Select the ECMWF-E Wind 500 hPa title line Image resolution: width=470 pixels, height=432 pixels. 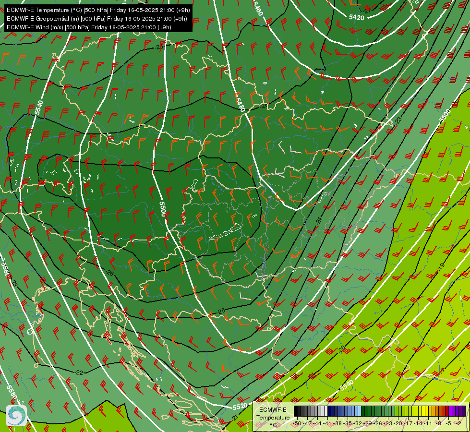[89, 27]
